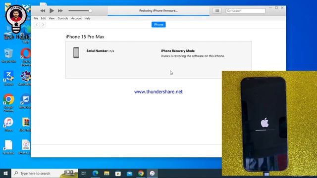Open the File menu
The image size is (317, 178).
coord(36,18)
